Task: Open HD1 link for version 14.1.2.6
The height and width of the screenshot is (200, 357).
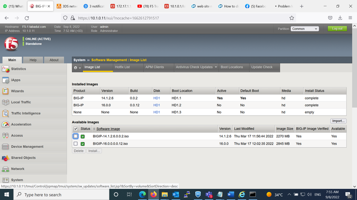Action: click(157, 98)
